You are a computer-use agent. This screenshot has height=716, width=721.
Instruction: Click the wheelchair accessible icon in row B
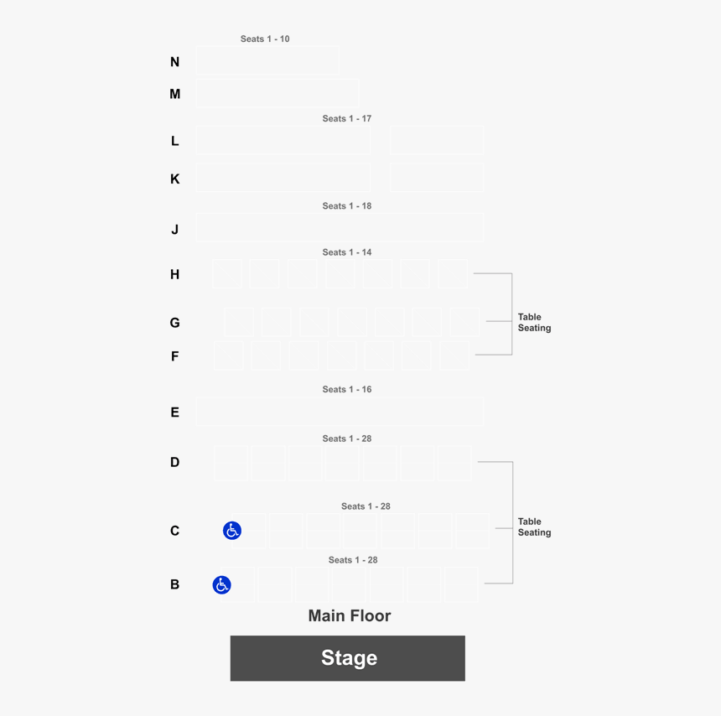click(221, 584)
